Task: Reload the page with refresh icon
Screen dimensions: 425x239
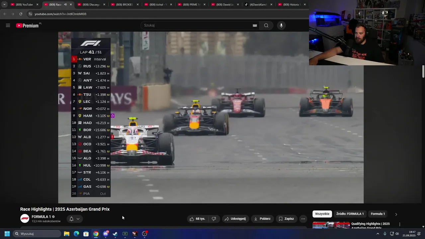Action: [21, 14]
